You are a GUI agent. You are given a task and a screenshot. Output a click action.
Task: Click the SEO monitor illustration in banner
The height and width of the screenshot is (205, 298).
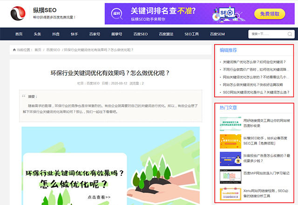(228, 14)
